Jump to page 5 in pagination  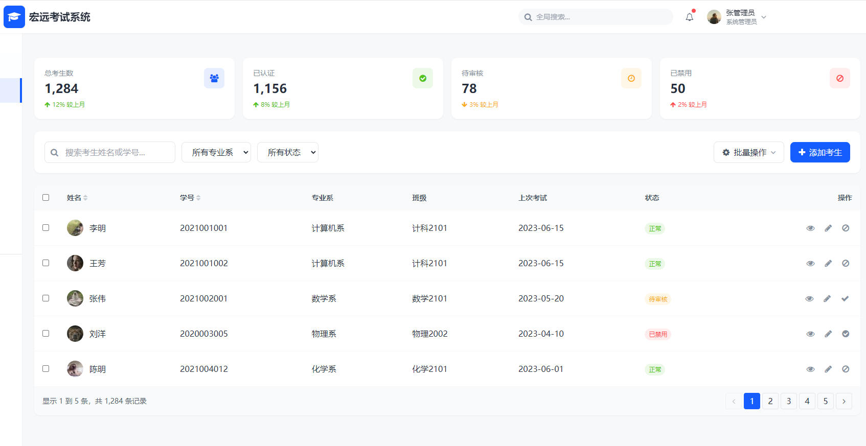825,401
